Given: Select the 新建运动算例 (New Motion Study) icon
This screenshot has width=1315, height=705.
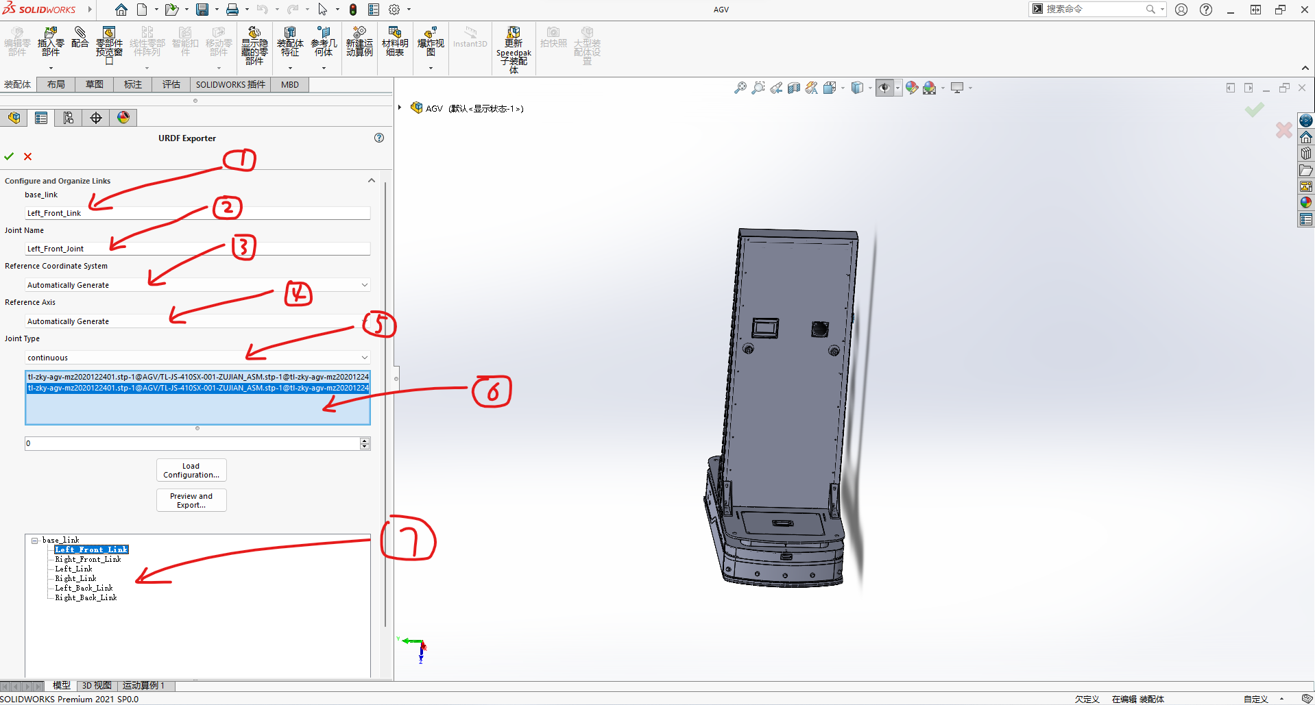Looking at the screenshot, I should 359,42.
